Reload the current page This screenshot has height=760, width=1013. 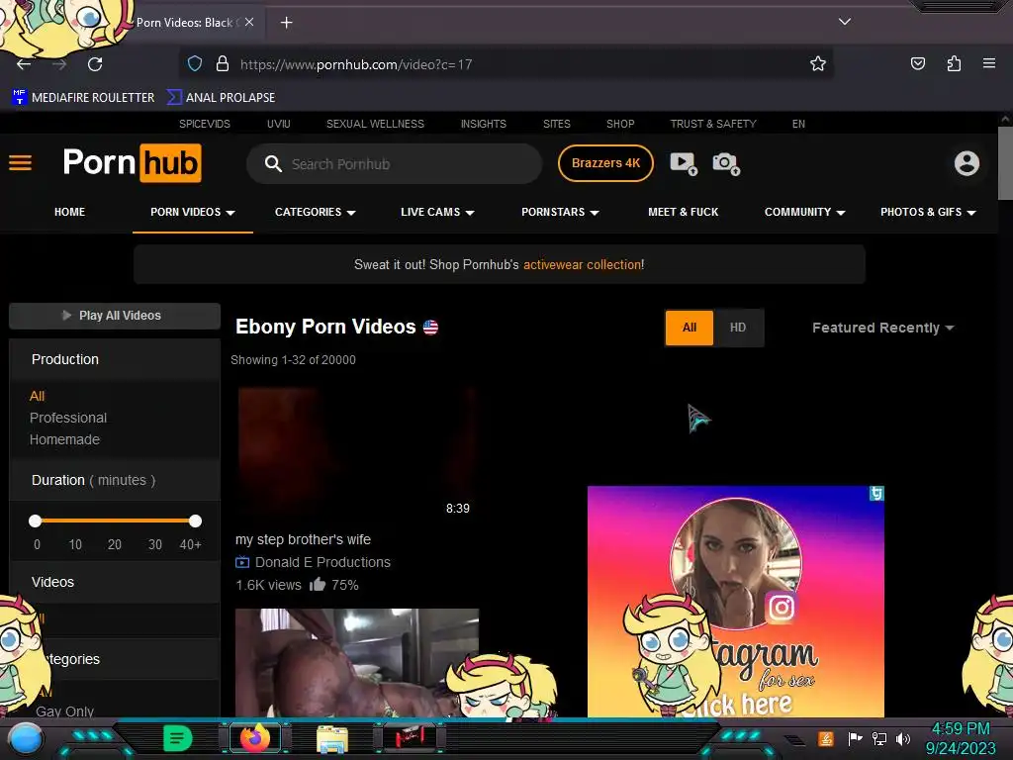(x=95, y=64)
